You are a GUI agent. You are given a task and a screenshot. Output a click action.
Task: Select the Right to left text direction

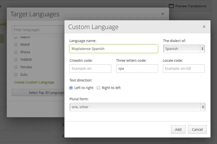(98, 88)
